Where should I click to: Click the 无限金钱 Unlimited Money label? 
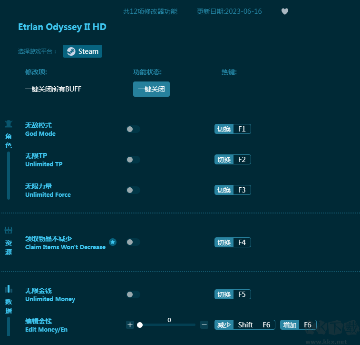pos(50,295)
